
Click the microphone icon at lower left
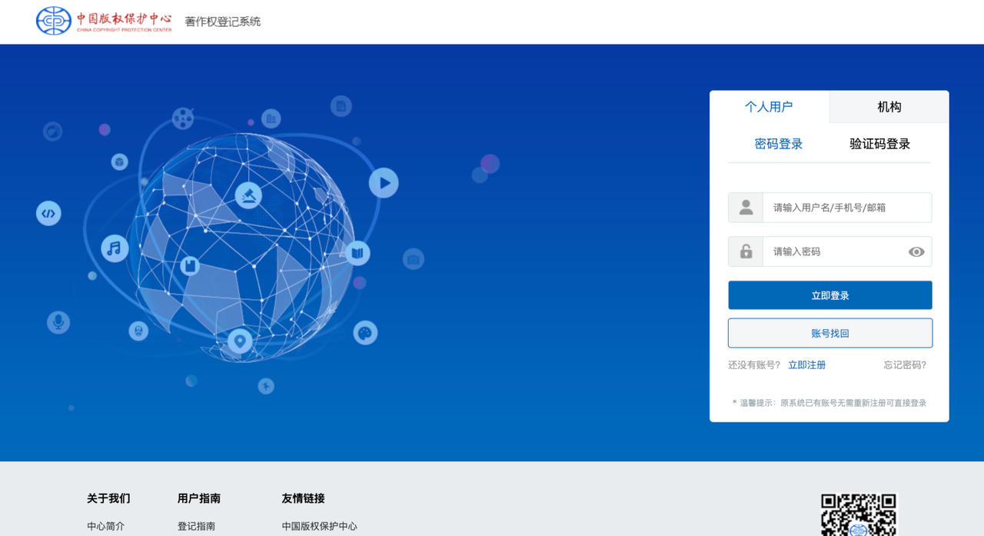tap(58, 322)
